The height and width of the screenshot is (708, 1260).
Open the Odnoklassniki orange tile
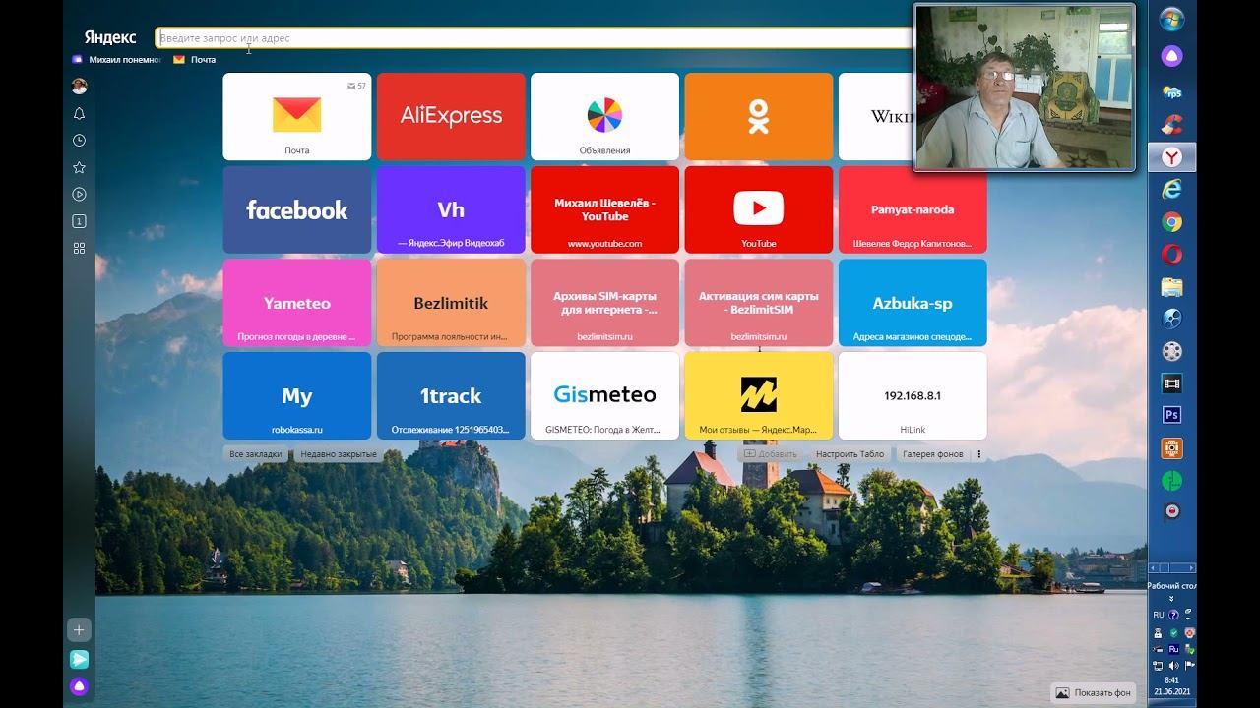[758, 117]
